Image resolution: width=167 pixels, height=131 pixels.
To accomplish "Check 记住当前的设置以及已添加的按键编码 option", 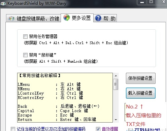I will tap(13, 129).
